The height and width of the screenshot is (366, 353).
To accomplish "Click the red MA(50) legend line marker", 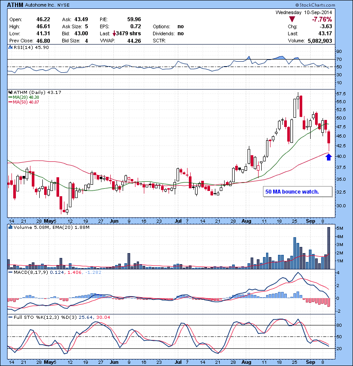I will click(x=10, y=102).
